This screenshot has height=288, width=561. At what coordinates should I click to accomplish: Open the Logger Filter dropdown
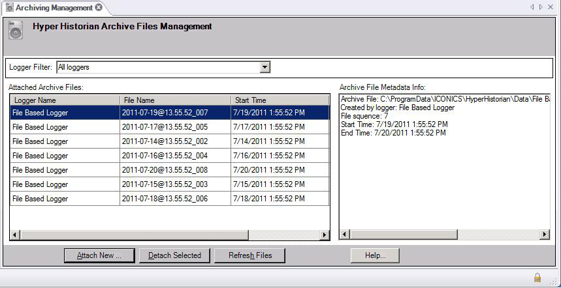264,67
